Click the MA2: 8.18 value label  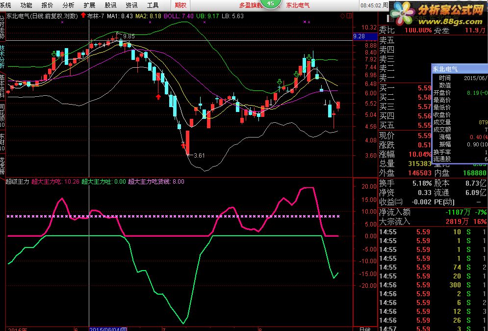tap(148, 16)
